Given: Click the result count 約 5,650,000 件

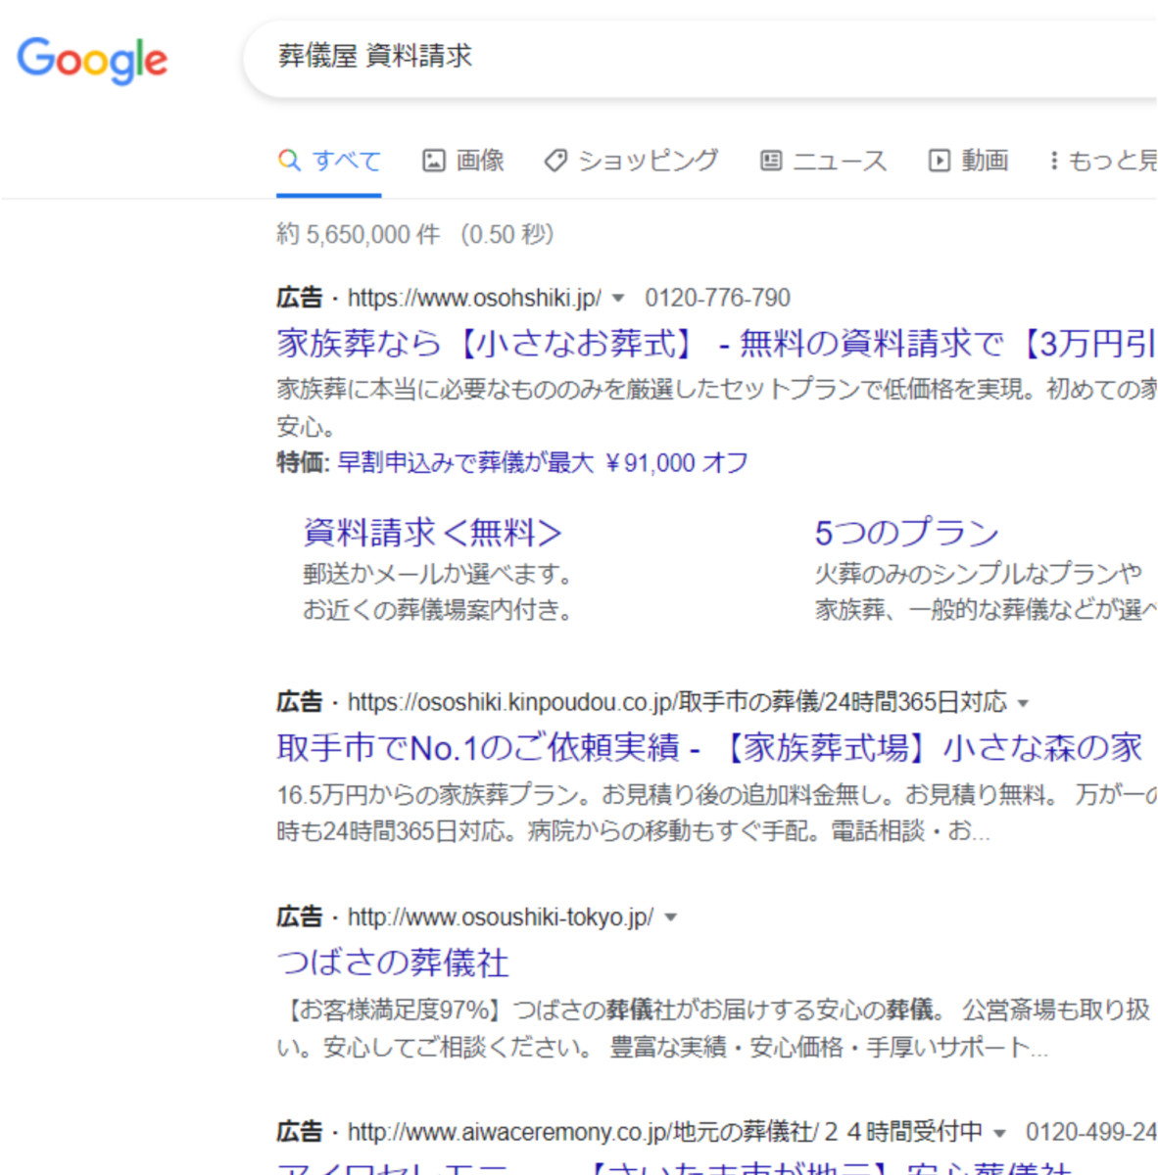Looking at the screenshot, I should coord(359,234).
